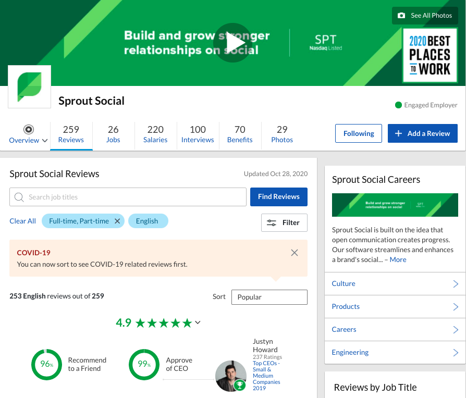Expand the Overview dropdown chevron

pyautogui.click(x=45, y=141)
